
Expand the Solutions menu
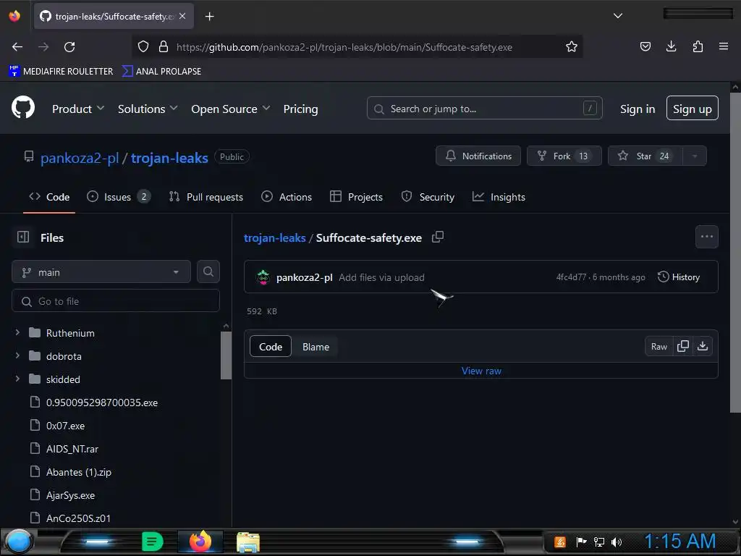(x=148, y=109)
